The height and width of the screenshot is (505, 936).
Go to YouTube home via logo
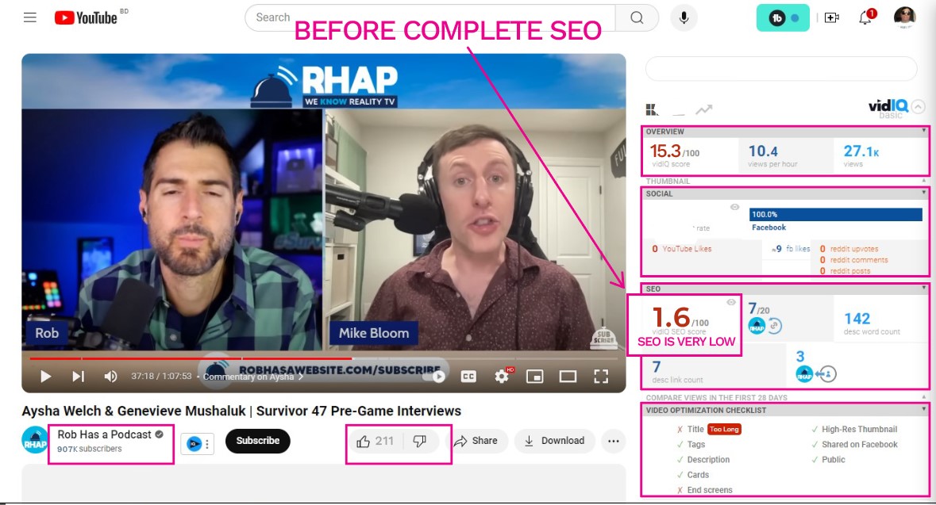click(x=86, y=18)
